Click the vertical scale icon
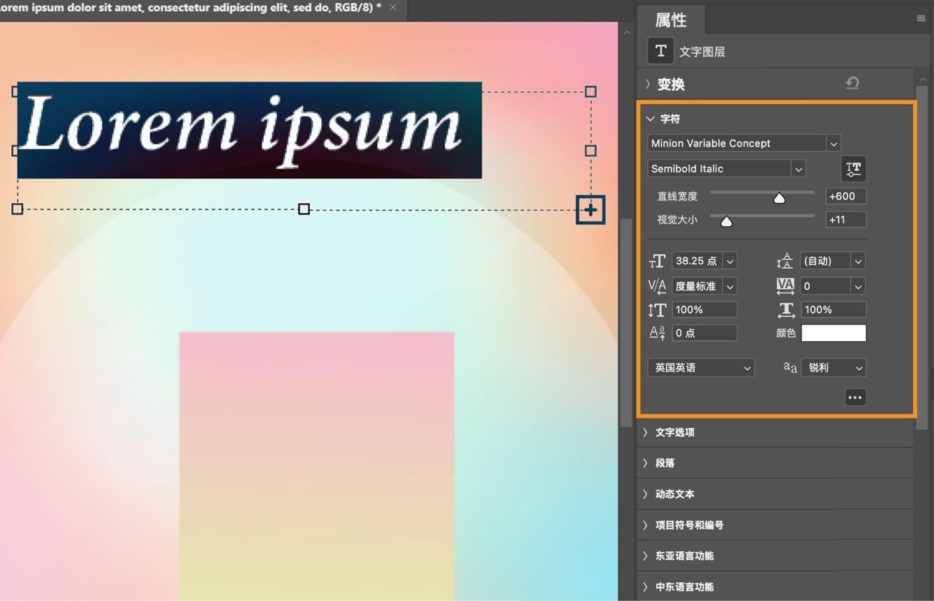Image resolution: width=934 pixels, height=601 pixels. (x=656, y=309)
